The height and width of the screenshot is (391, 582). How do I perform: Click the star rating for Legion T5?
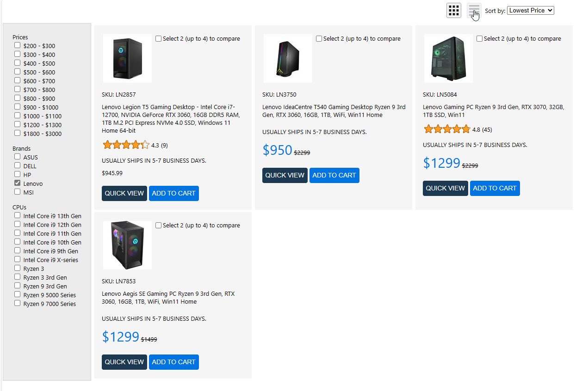(x=126, y=145)
